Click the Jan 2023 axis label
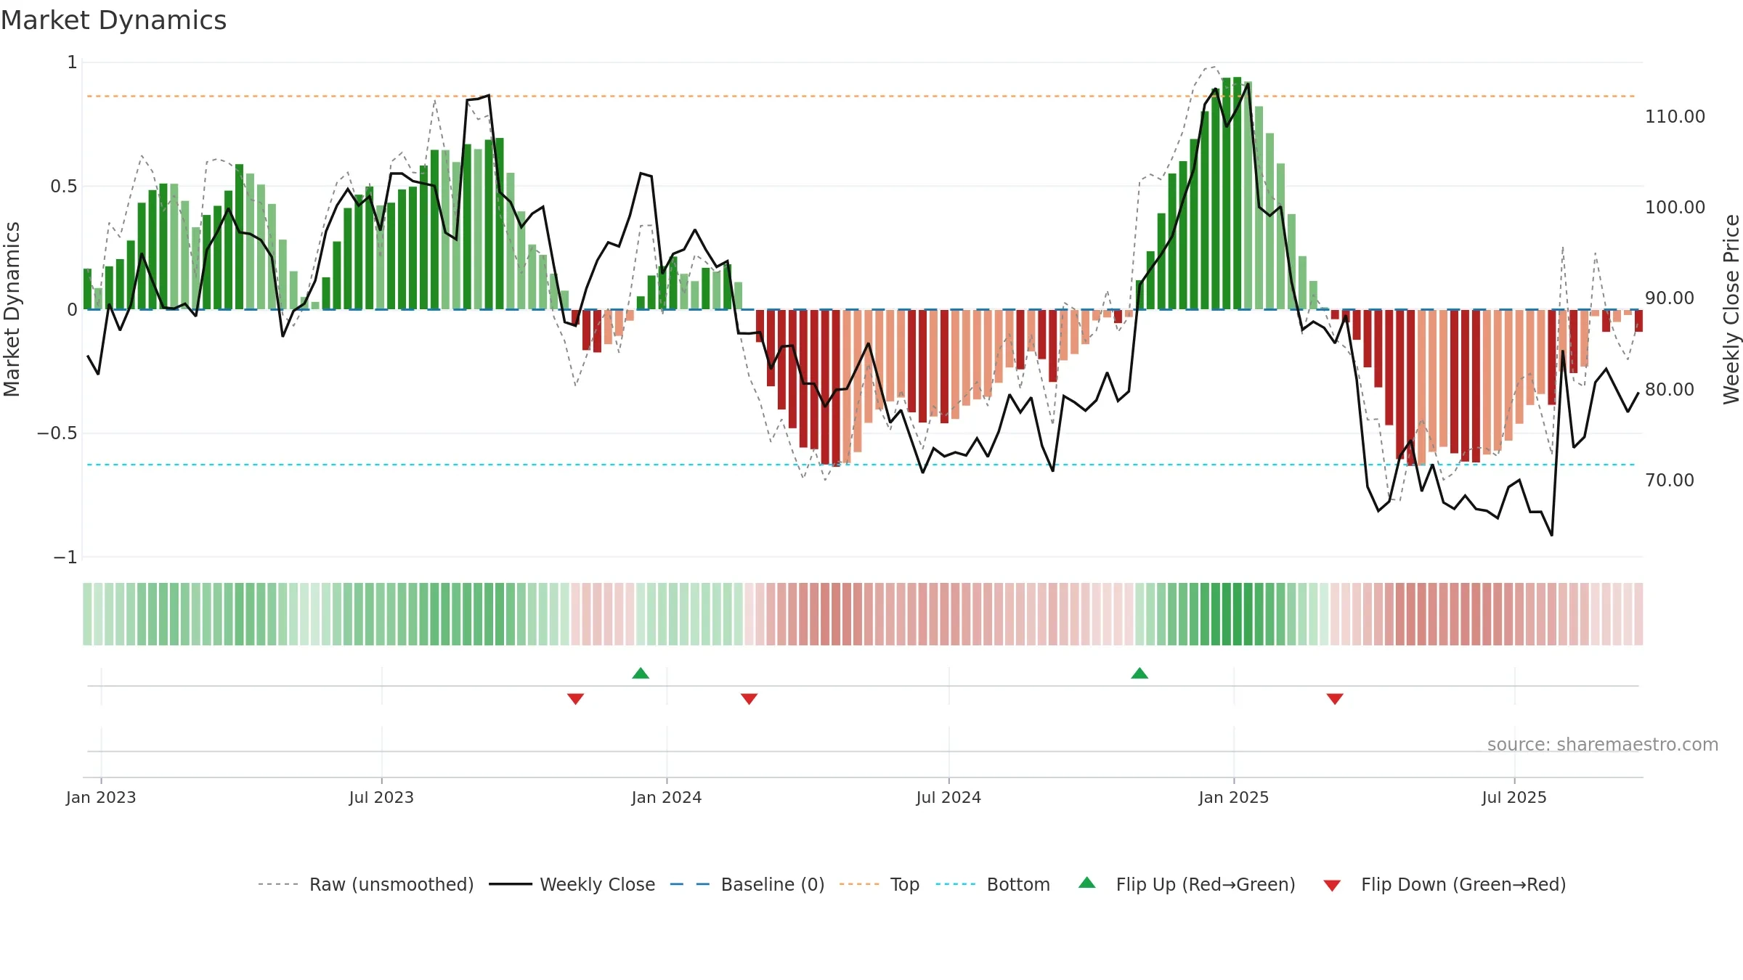This screenshot has height=980, width=1743. [101, 797]
